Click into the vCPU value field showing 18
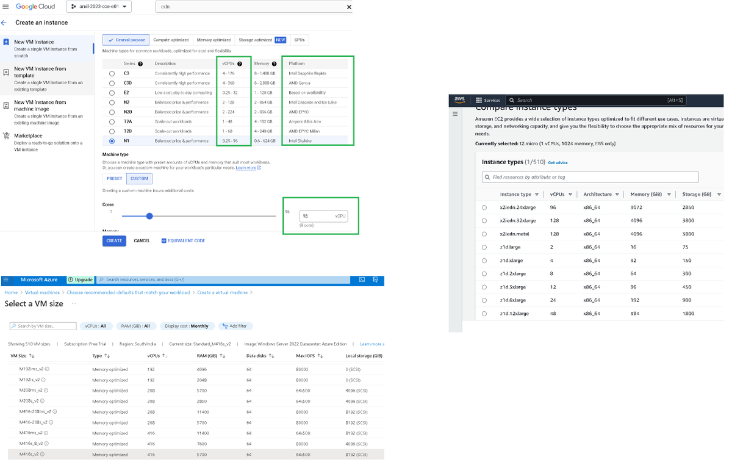 [323, 216]
